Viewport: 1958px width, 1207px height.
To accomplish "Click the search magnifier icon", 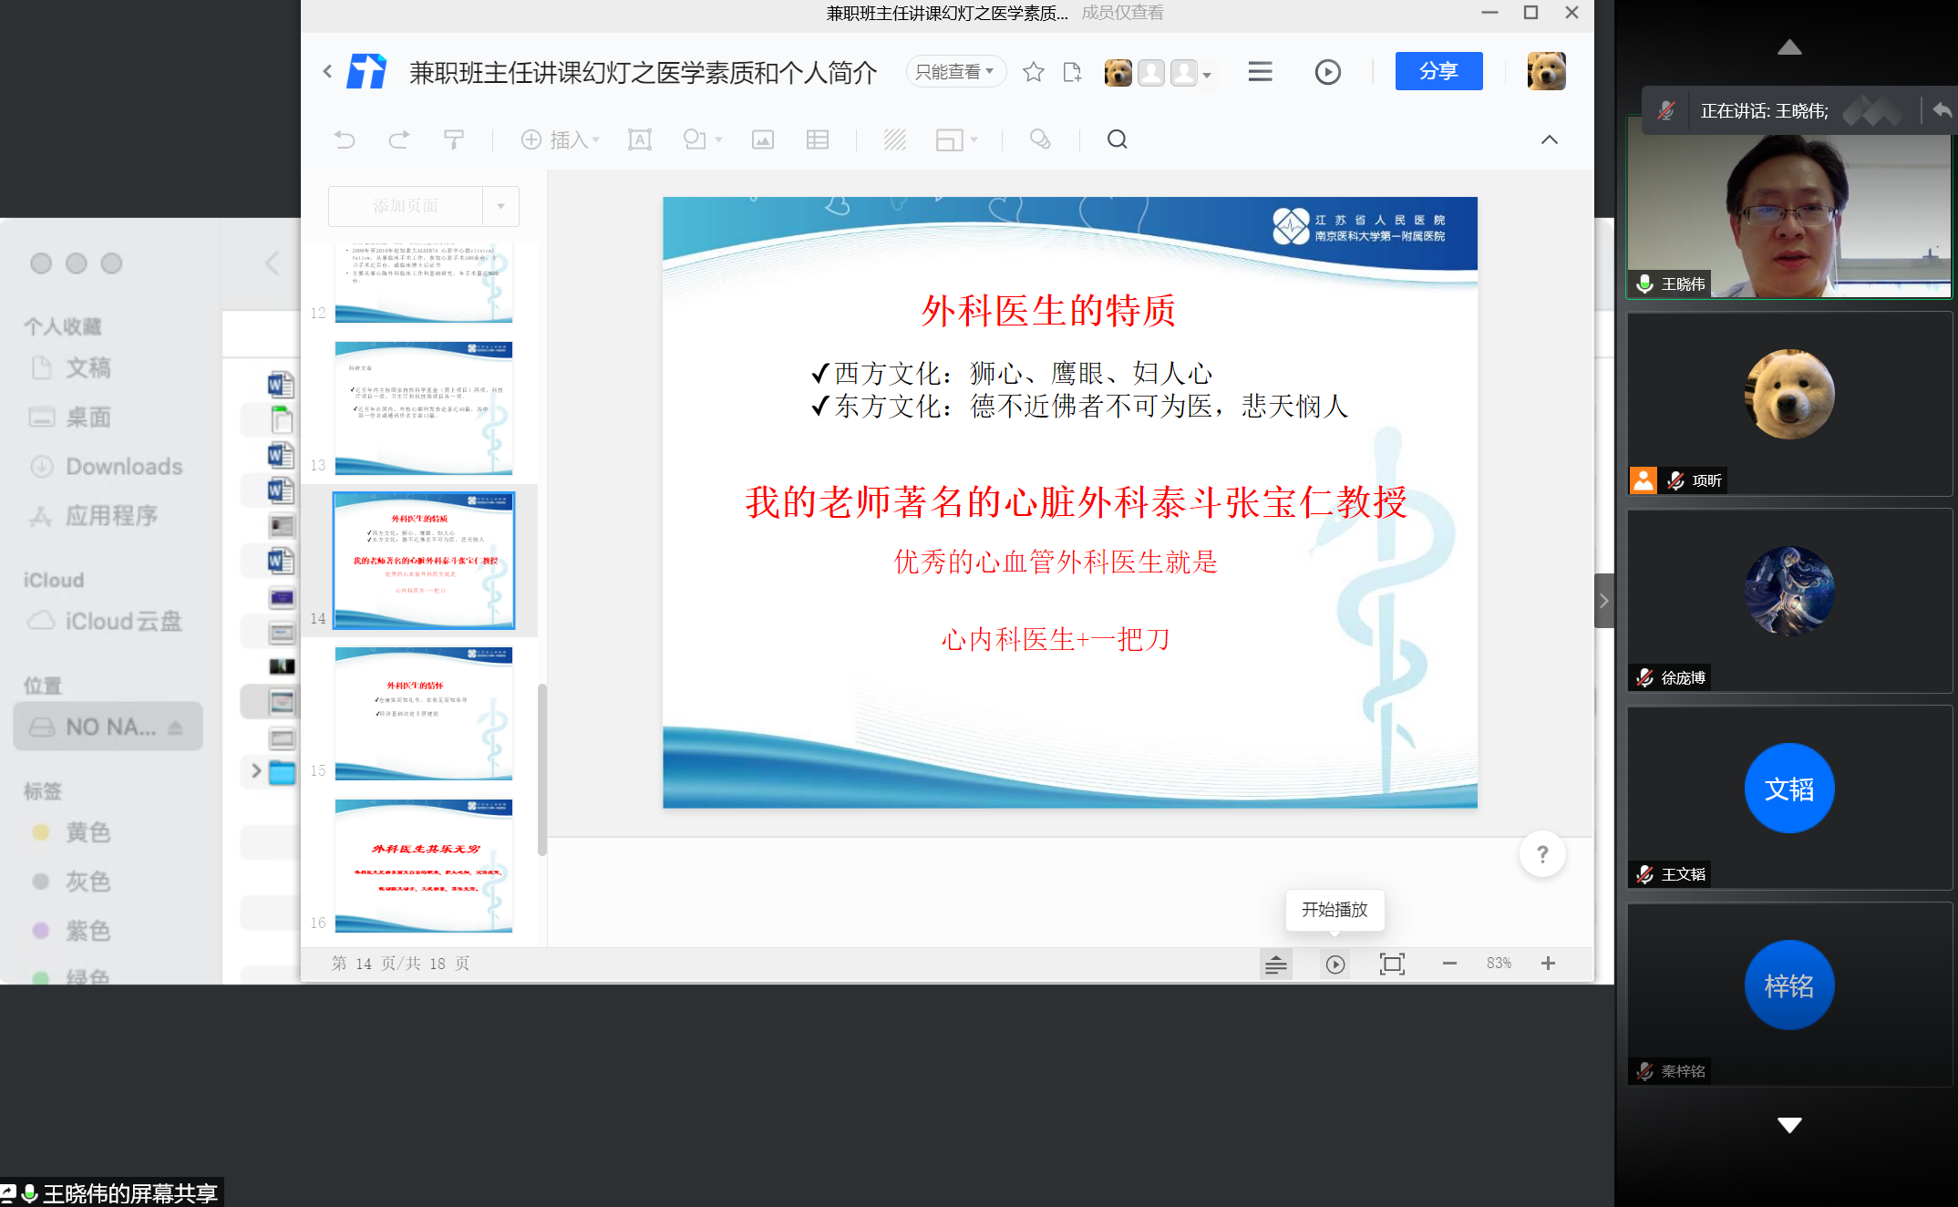I will click(x=1117, y=139).
